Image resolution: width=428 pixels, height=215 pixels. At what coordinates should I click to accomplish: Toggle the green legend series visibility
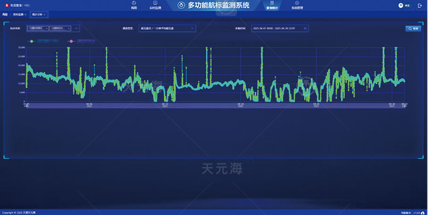pyautogui.click(x=32, y=42)
